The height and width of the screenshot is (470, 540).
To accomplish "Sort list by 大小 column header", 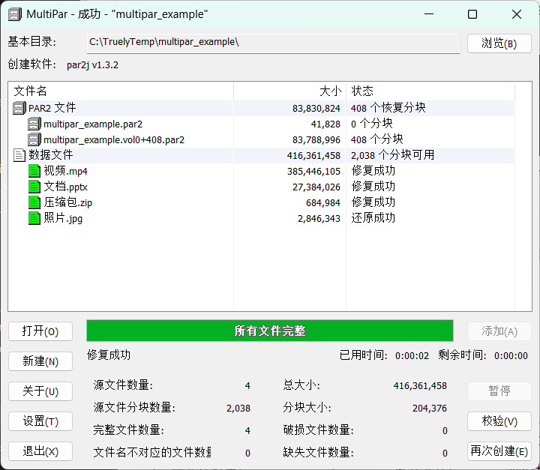I will [x=289, y=91].
